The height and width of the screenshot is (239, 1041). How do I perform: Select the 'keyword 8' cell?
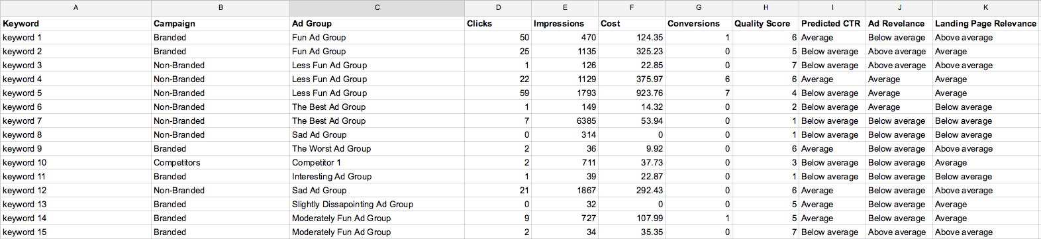click(75, 134)
